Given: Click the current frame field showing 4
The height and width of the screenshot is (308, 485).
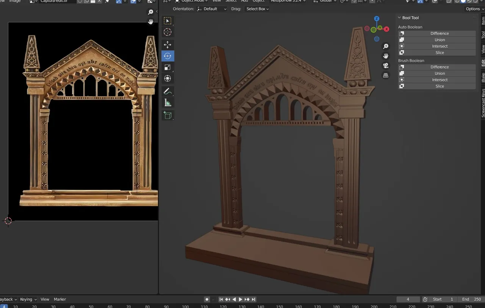Looking at the screenshot, I should [408, 299].
